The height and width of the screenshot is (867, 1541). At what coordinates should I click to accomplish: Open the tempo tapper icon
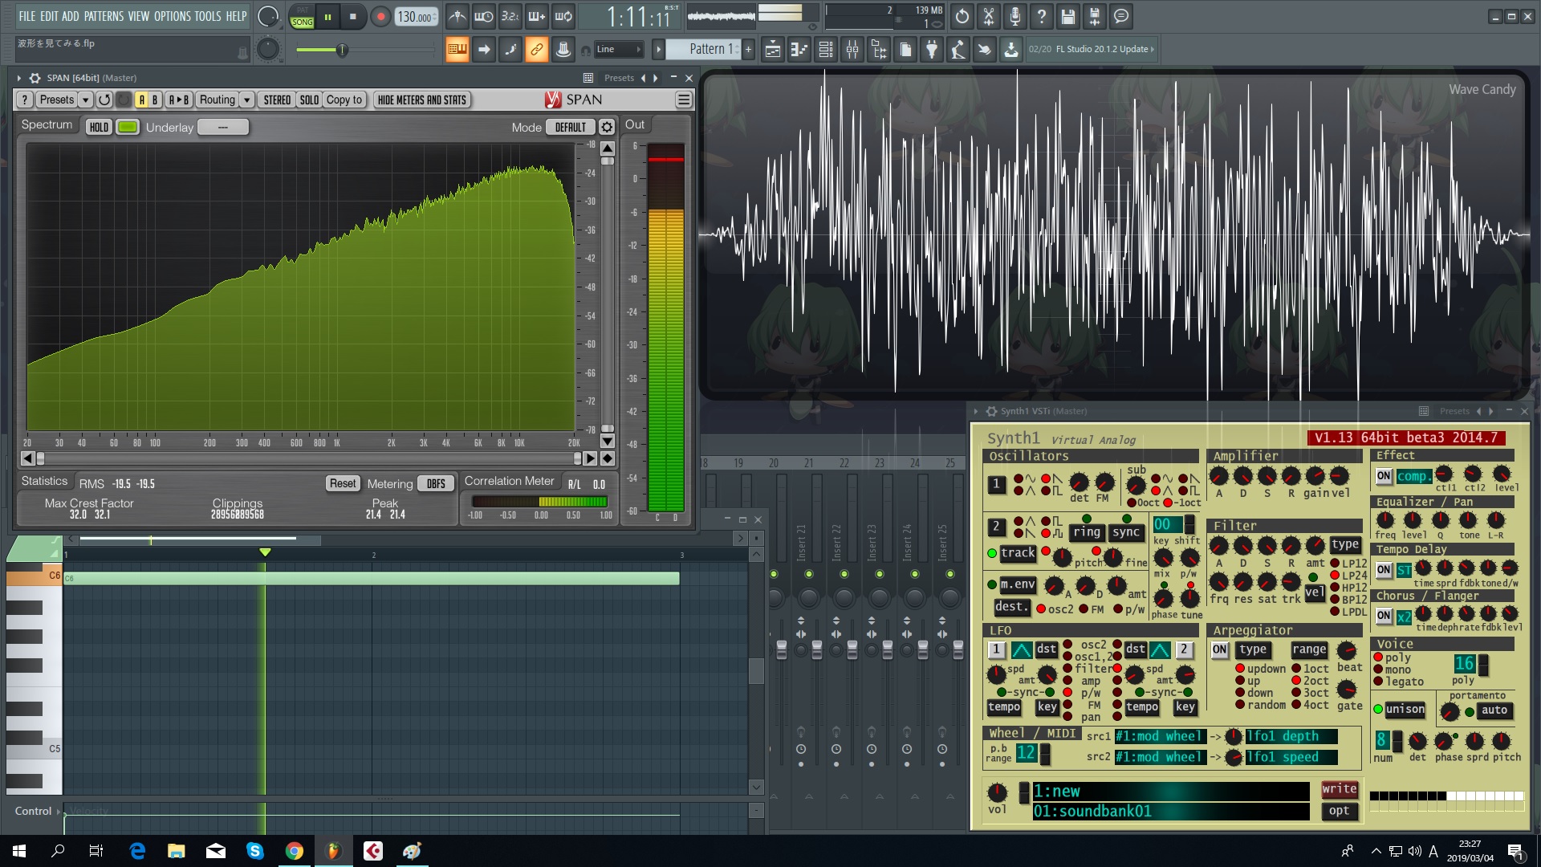(958, 50)
